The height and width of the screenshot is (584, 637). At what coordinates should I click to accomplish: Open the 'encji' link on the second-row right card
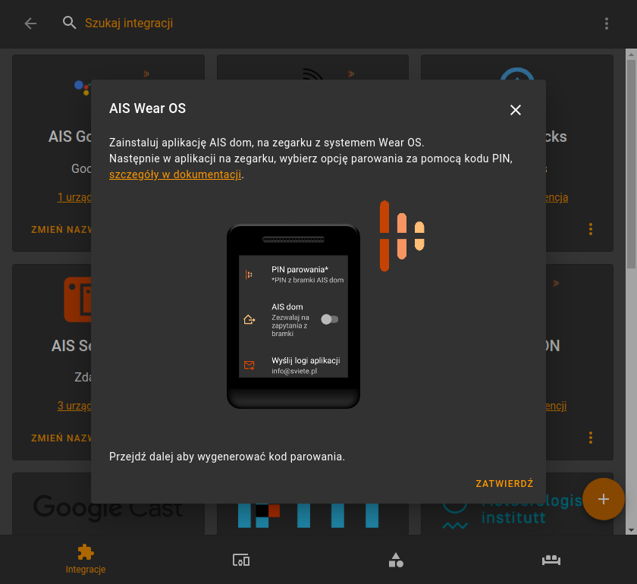[x=556, y=406]
